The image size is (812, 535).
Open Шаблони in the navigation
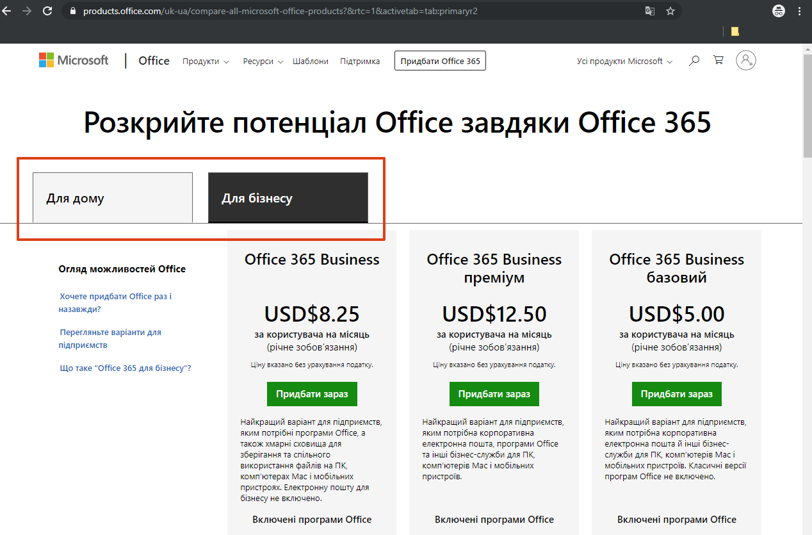[x=311, y=62]
